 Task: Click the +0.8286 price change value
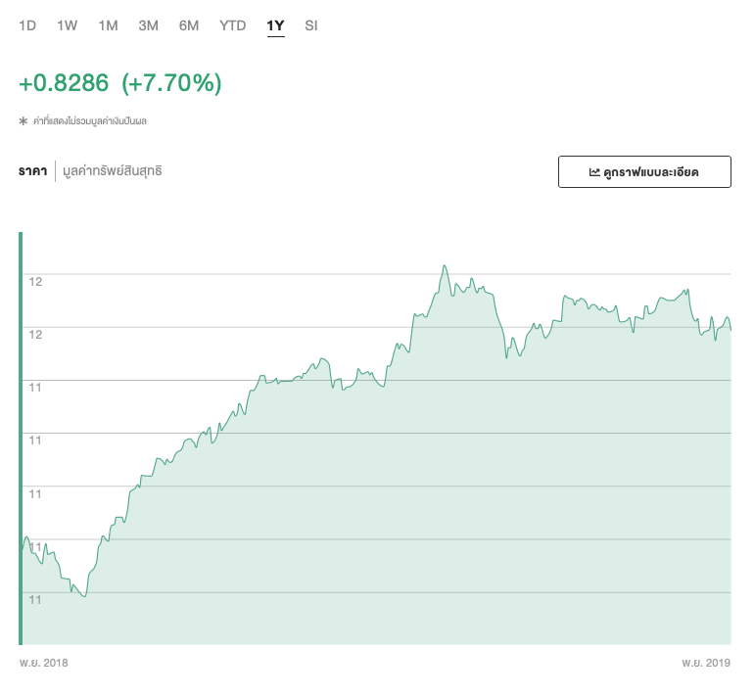pos(64,84)
